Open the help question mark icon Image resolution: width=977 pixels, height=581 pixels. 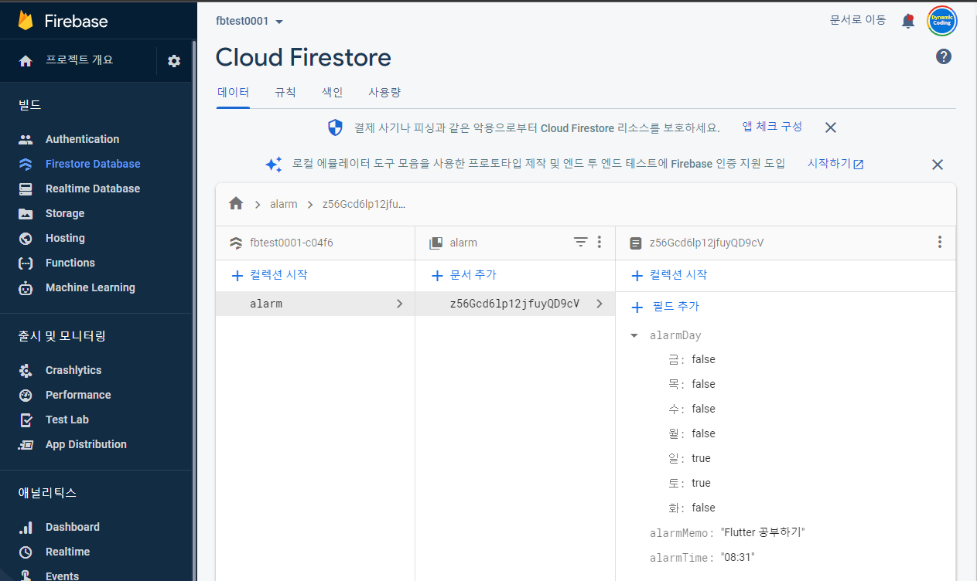(944, 56)
